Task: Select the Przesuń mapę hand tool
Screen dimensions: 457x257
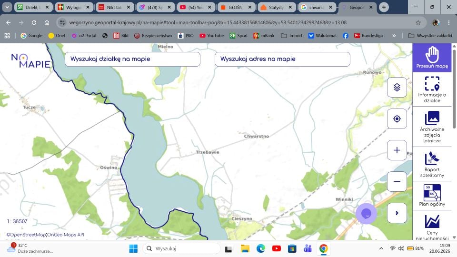Action: [x=432, y=58]
